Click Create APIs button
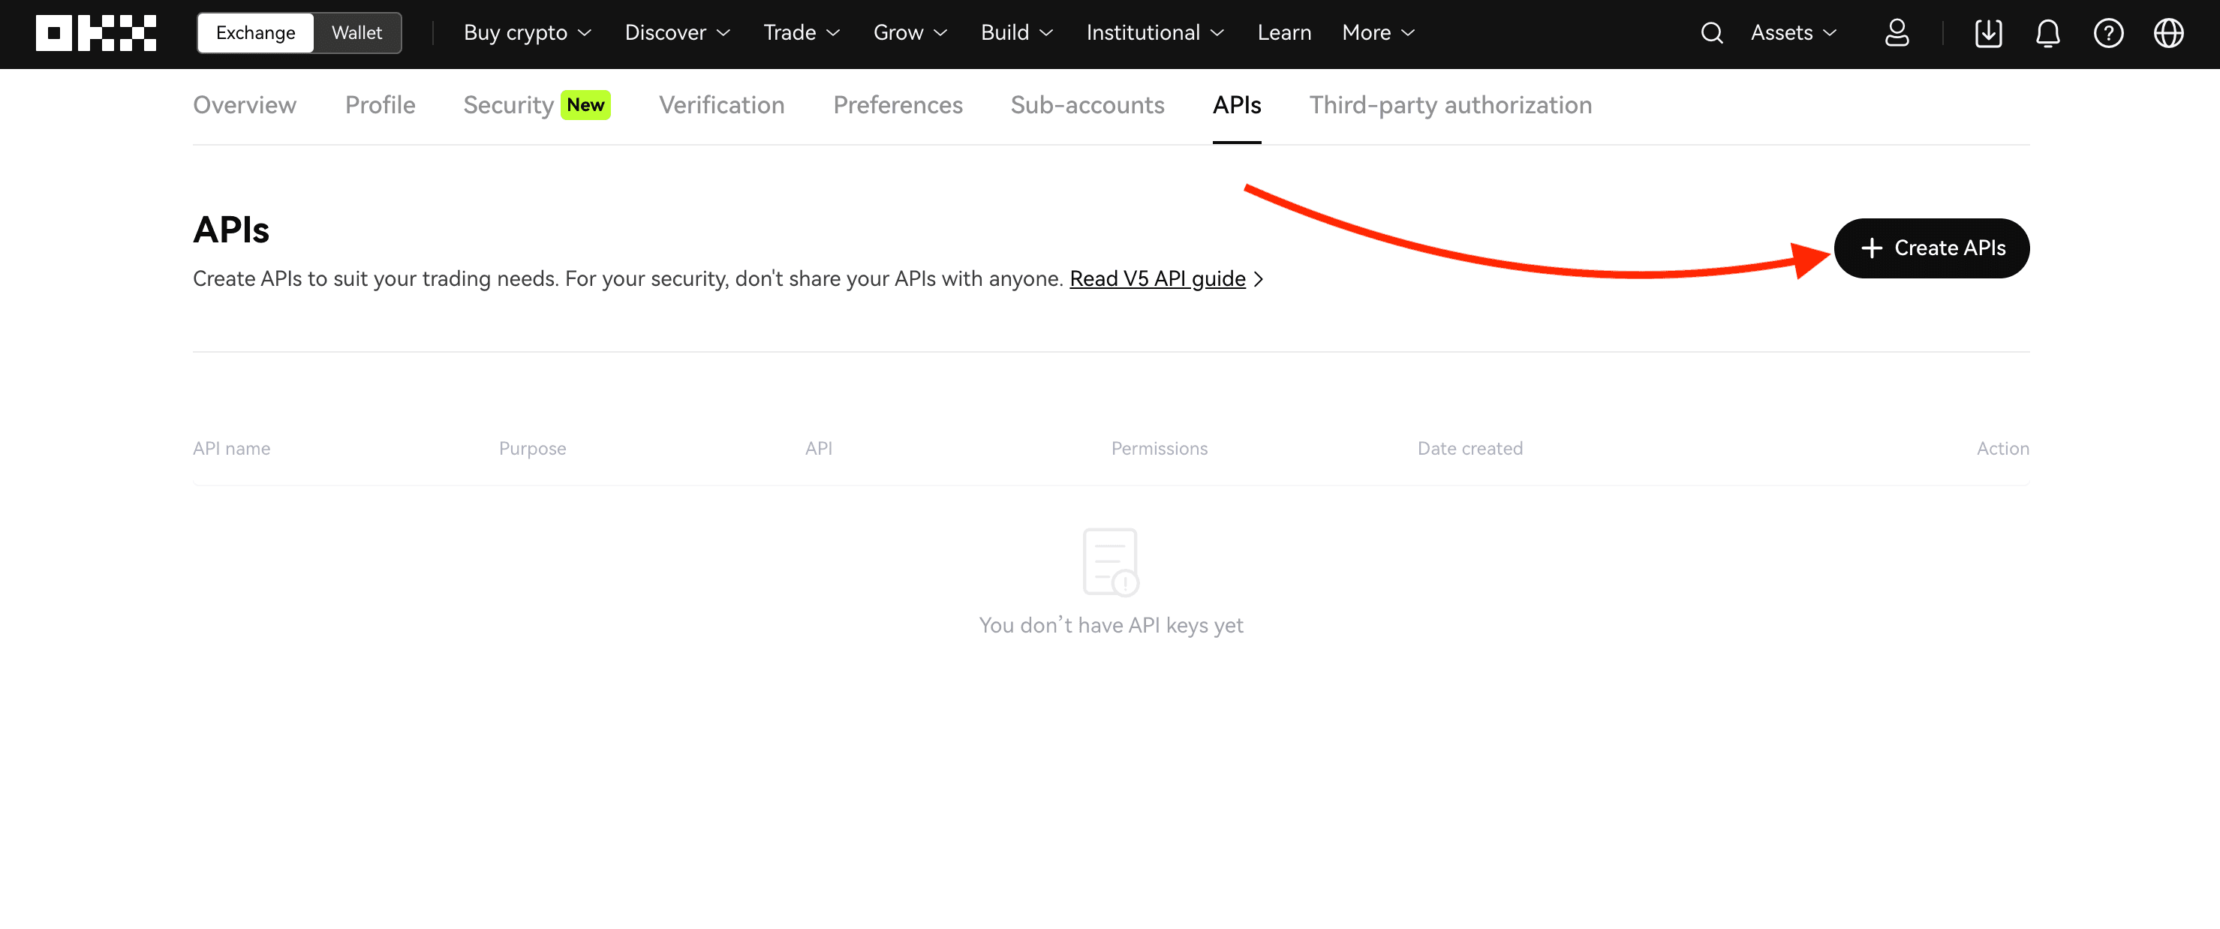2220x929 pixels. click(x=1931, y=246)
